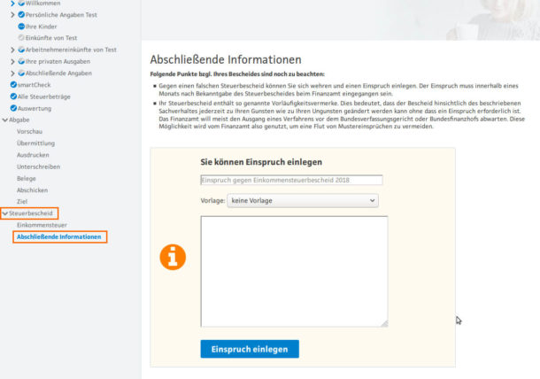
Task: Collapse the Steuerbescheid tree section
Action: (x=5, y=213)
